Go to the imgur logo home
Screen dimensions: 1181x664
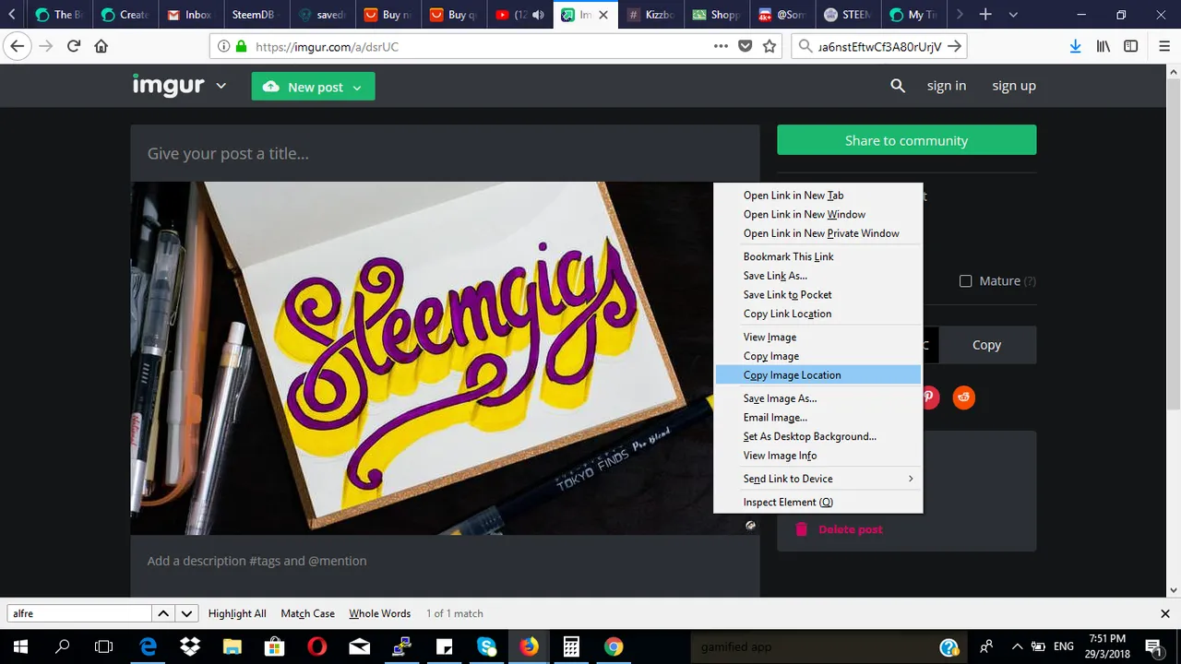click(168, 85)
